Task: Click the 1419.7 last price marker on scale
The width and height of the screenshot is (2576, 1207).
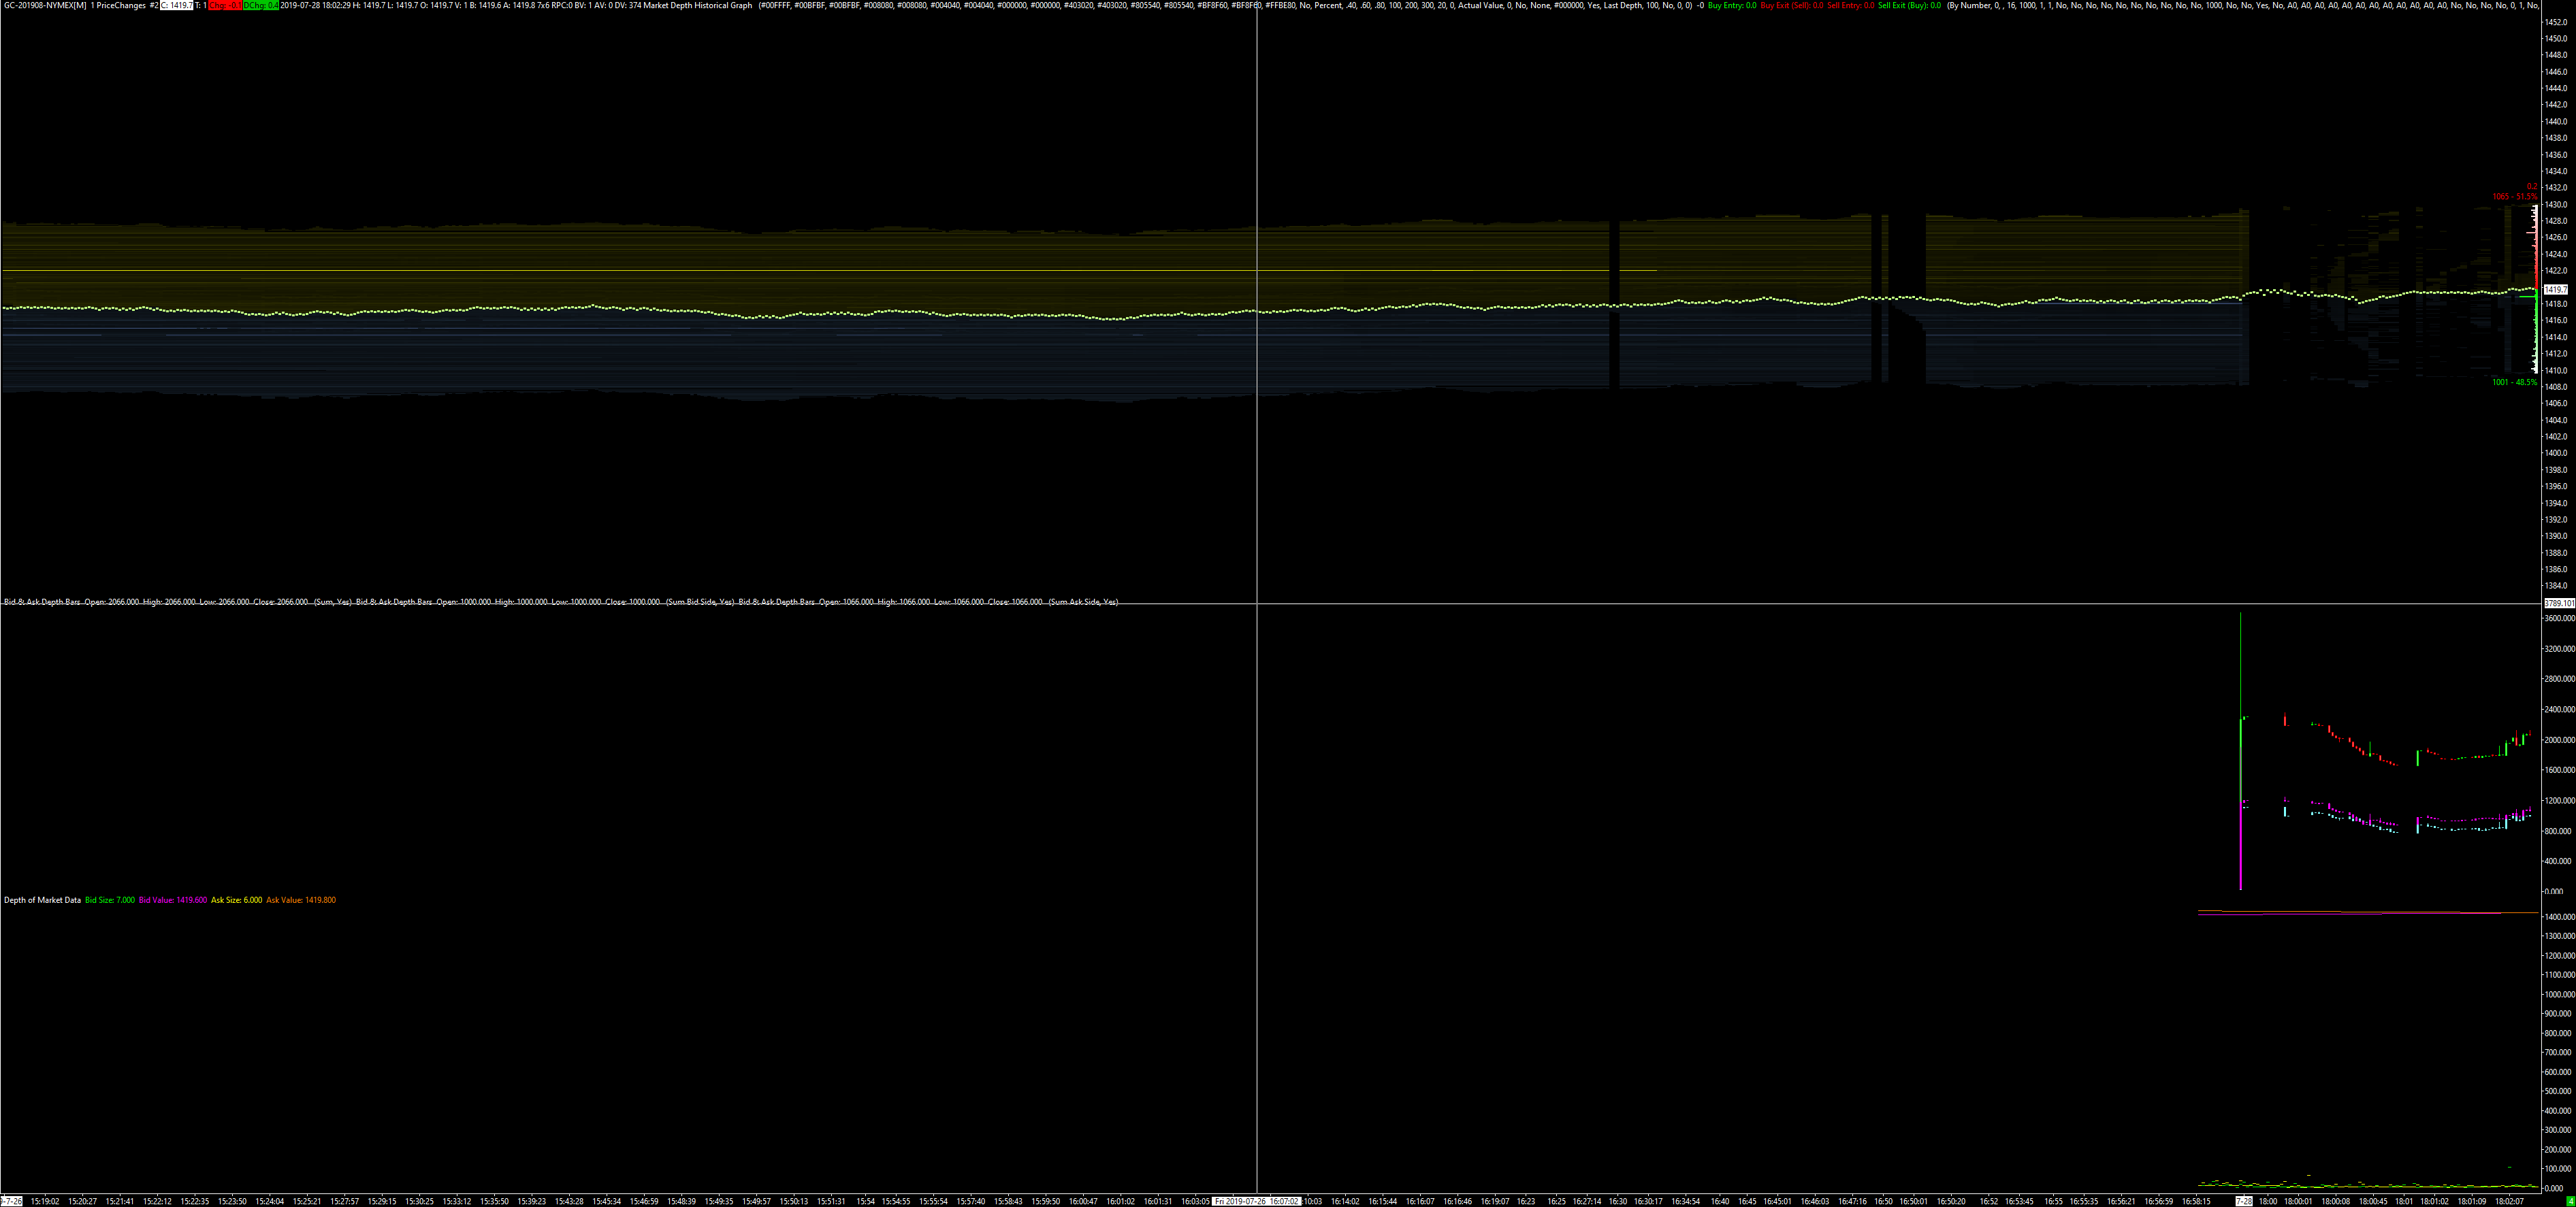Action: [2555, 288]
